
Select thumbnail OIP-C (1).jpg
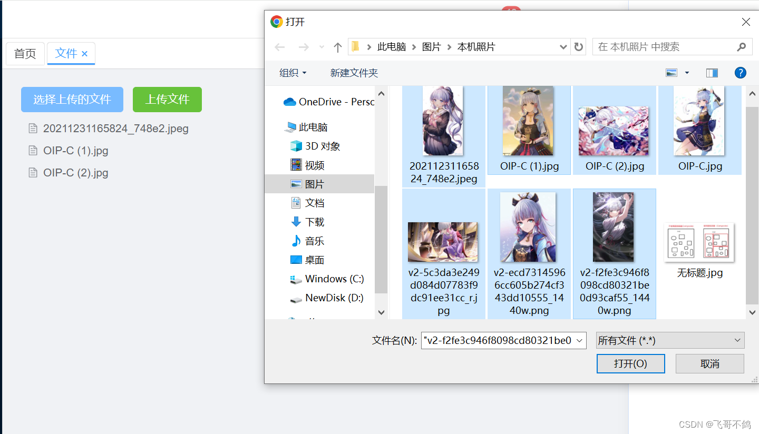[x=529, y=130]
